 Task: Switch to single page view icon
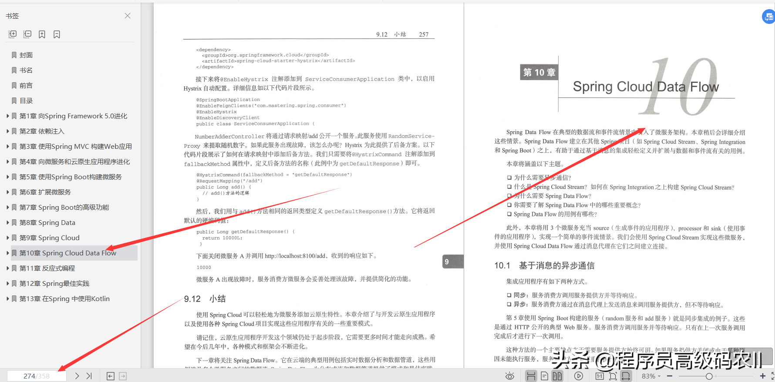tap(544, 376)
